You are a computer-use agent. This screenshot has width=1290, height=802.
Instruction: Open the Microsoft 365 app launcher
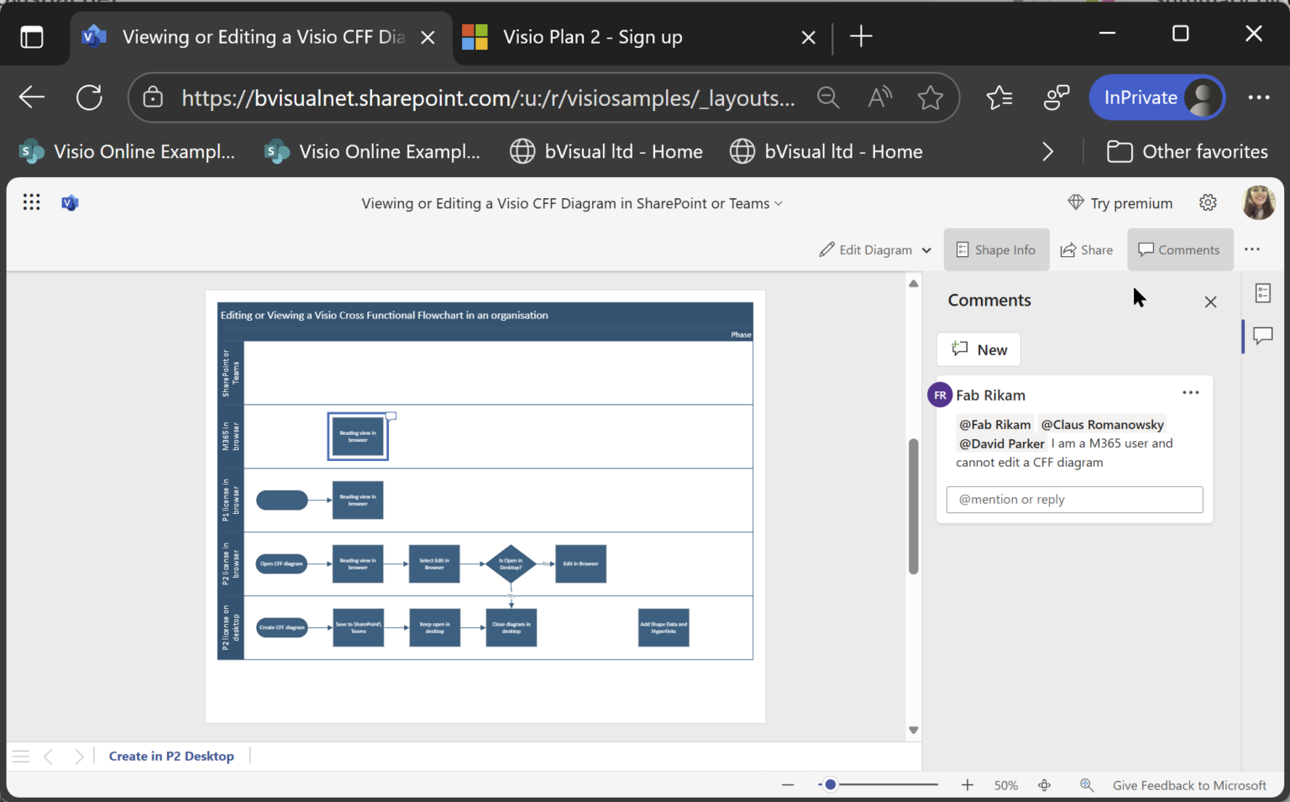point(31,202)
